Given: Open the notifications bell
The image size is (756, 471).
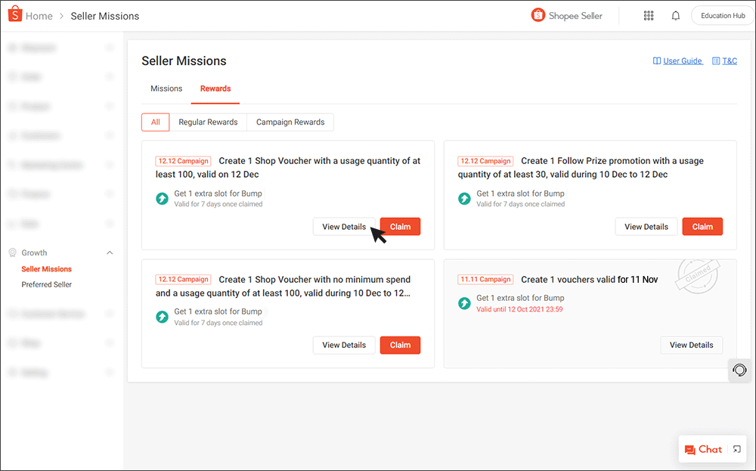Looking at the screenshot, I should tap(675, 16).
